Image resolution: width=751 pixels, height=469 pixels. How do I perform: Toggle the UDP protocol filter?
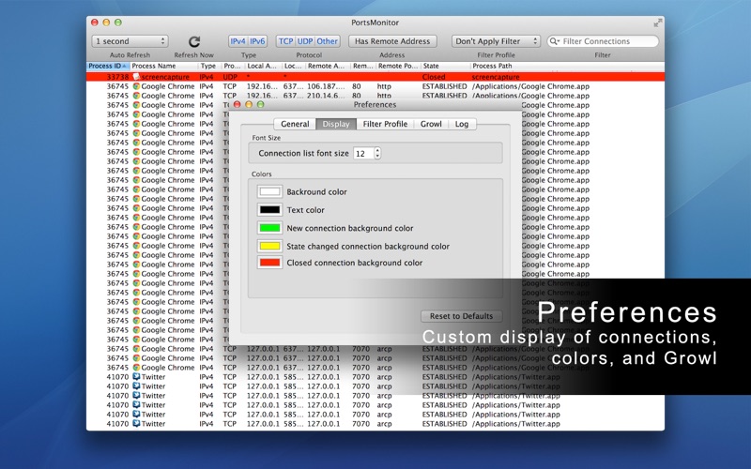pos(305,41)
